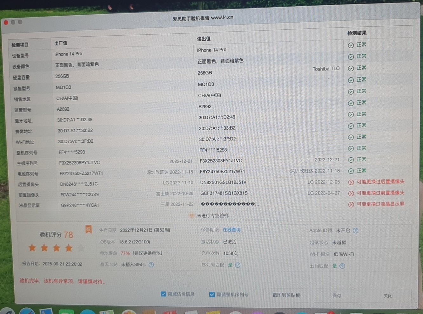
Task: Click the help icon next to 五码匹配
Action: pos(342,266)
